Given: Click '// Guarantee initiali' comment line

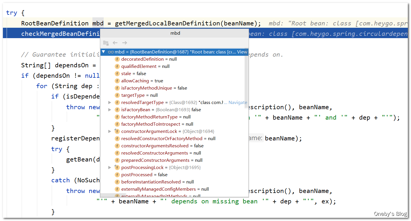Looking at the screenshot, I should click(x=60, y=55).
